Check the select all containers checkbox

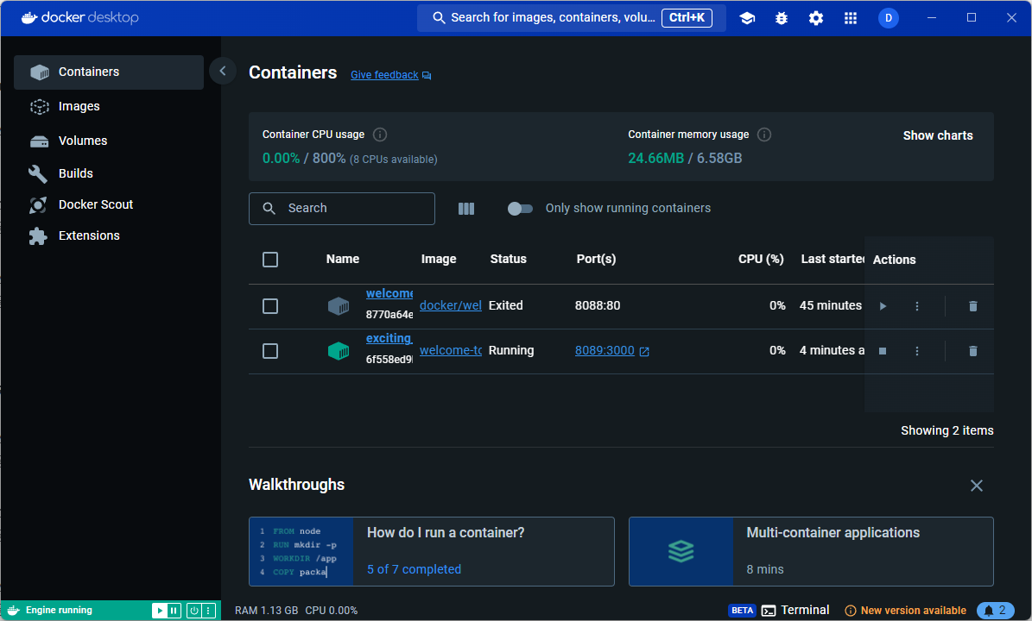click(x=269, y=260)
